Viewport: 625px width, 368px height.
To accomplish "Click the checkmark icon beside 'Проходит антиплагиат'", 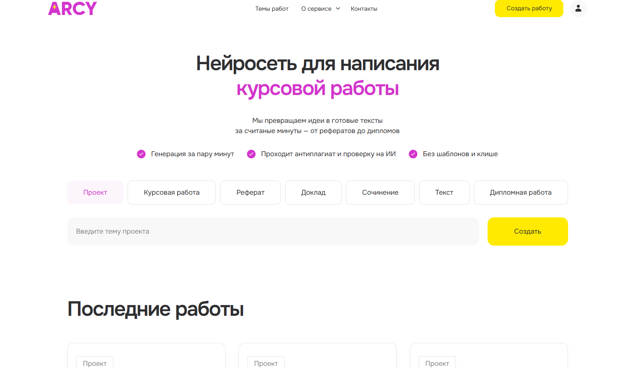I will click(x=251, y=154).
